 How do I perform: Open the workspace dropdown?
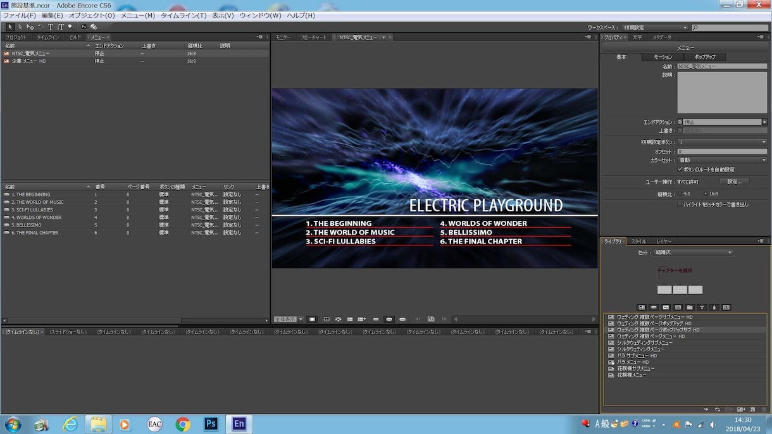pos(656,28)
